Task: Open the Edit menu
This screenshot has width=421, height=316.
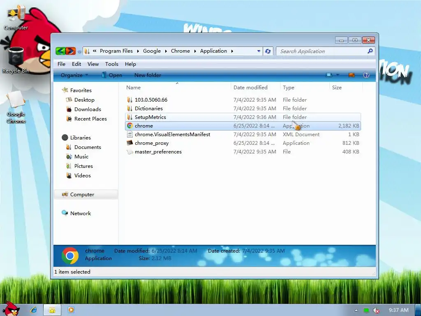Action: point(76,64)
